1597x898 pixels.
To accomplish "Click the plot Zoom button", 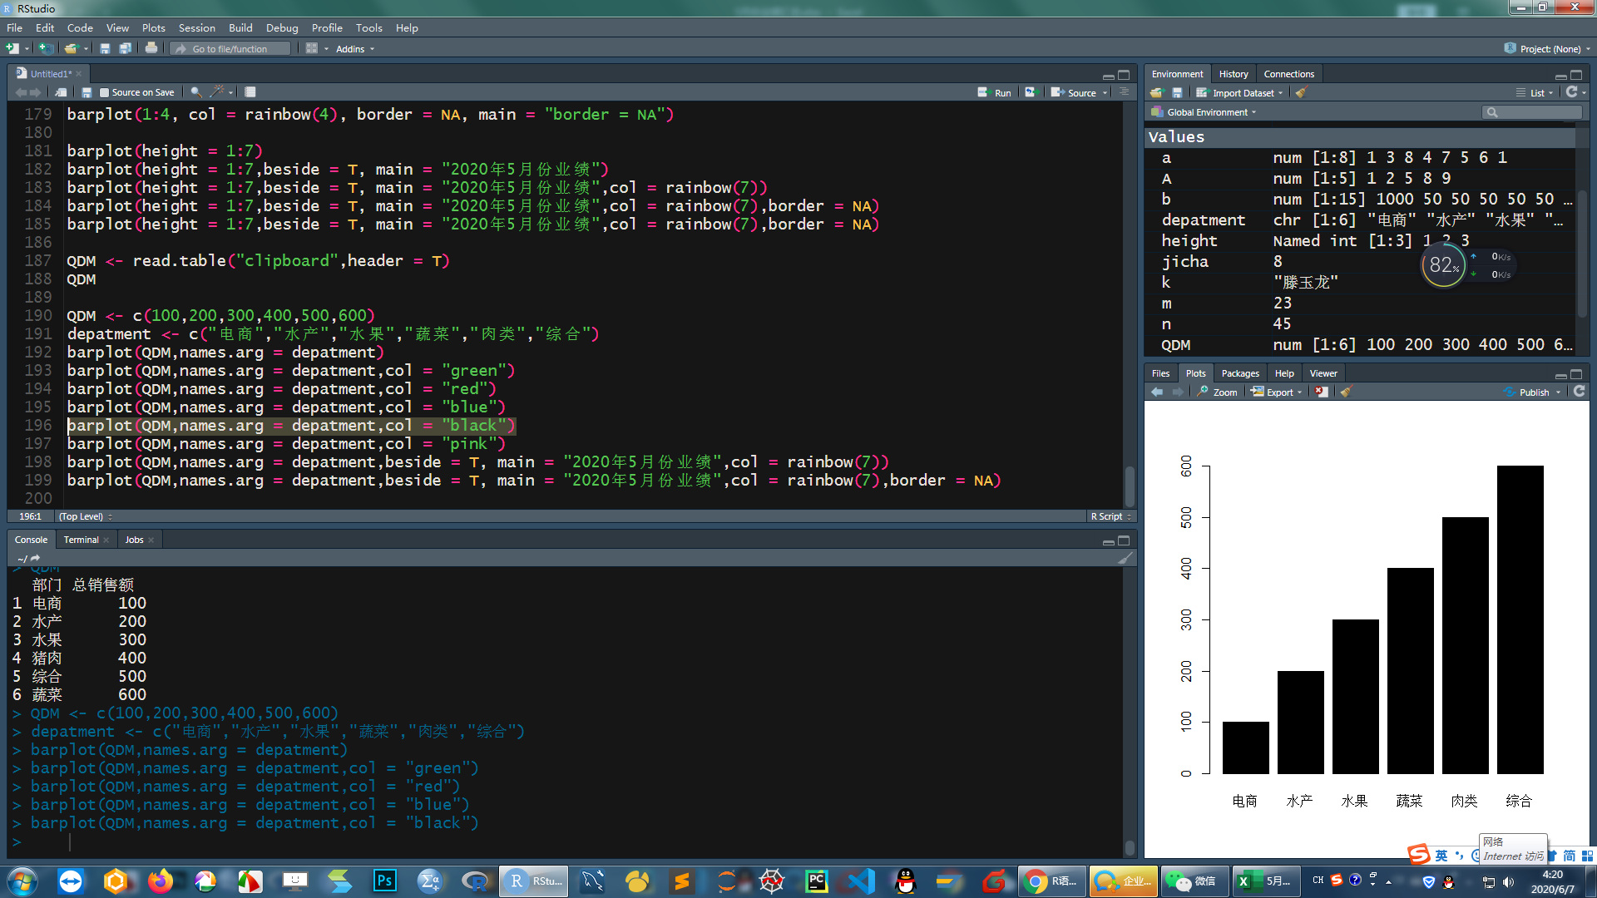I will point(1218,392).
